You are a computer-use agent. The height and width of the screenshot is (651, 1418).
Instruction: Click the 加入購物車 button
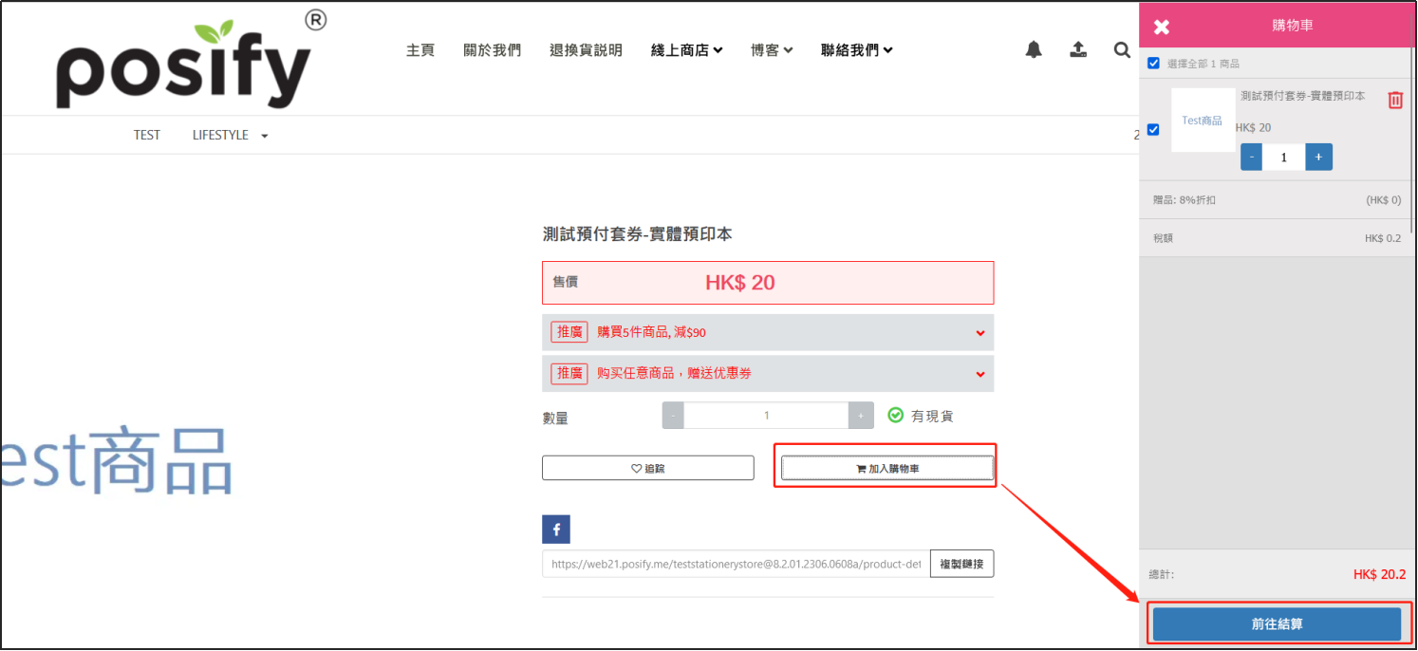[886, 468]
